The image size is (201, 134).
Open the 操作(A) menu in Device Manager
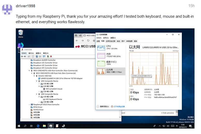pyautogui.click(x=31, y=53)
